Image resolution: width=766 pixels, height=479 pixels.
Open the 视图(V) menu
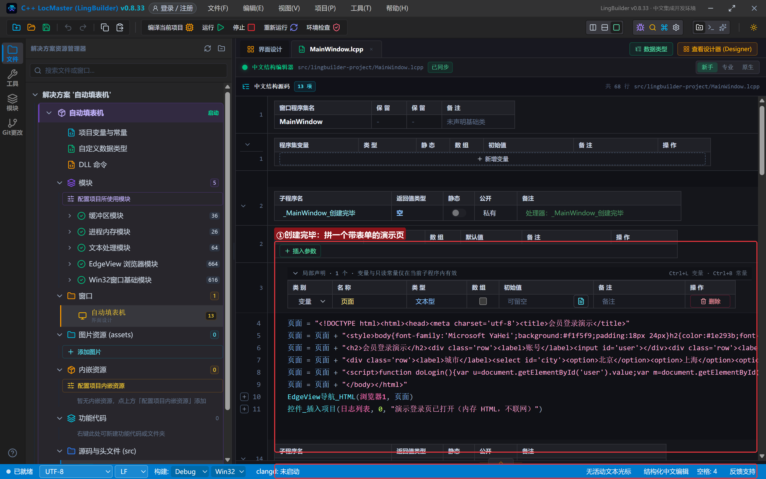click(x=289, y=8)
